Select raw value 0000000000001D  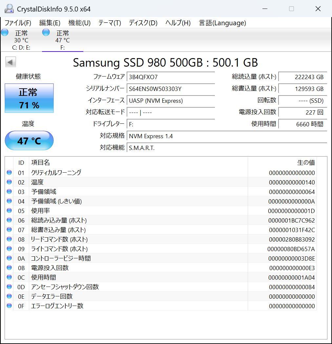291,211
